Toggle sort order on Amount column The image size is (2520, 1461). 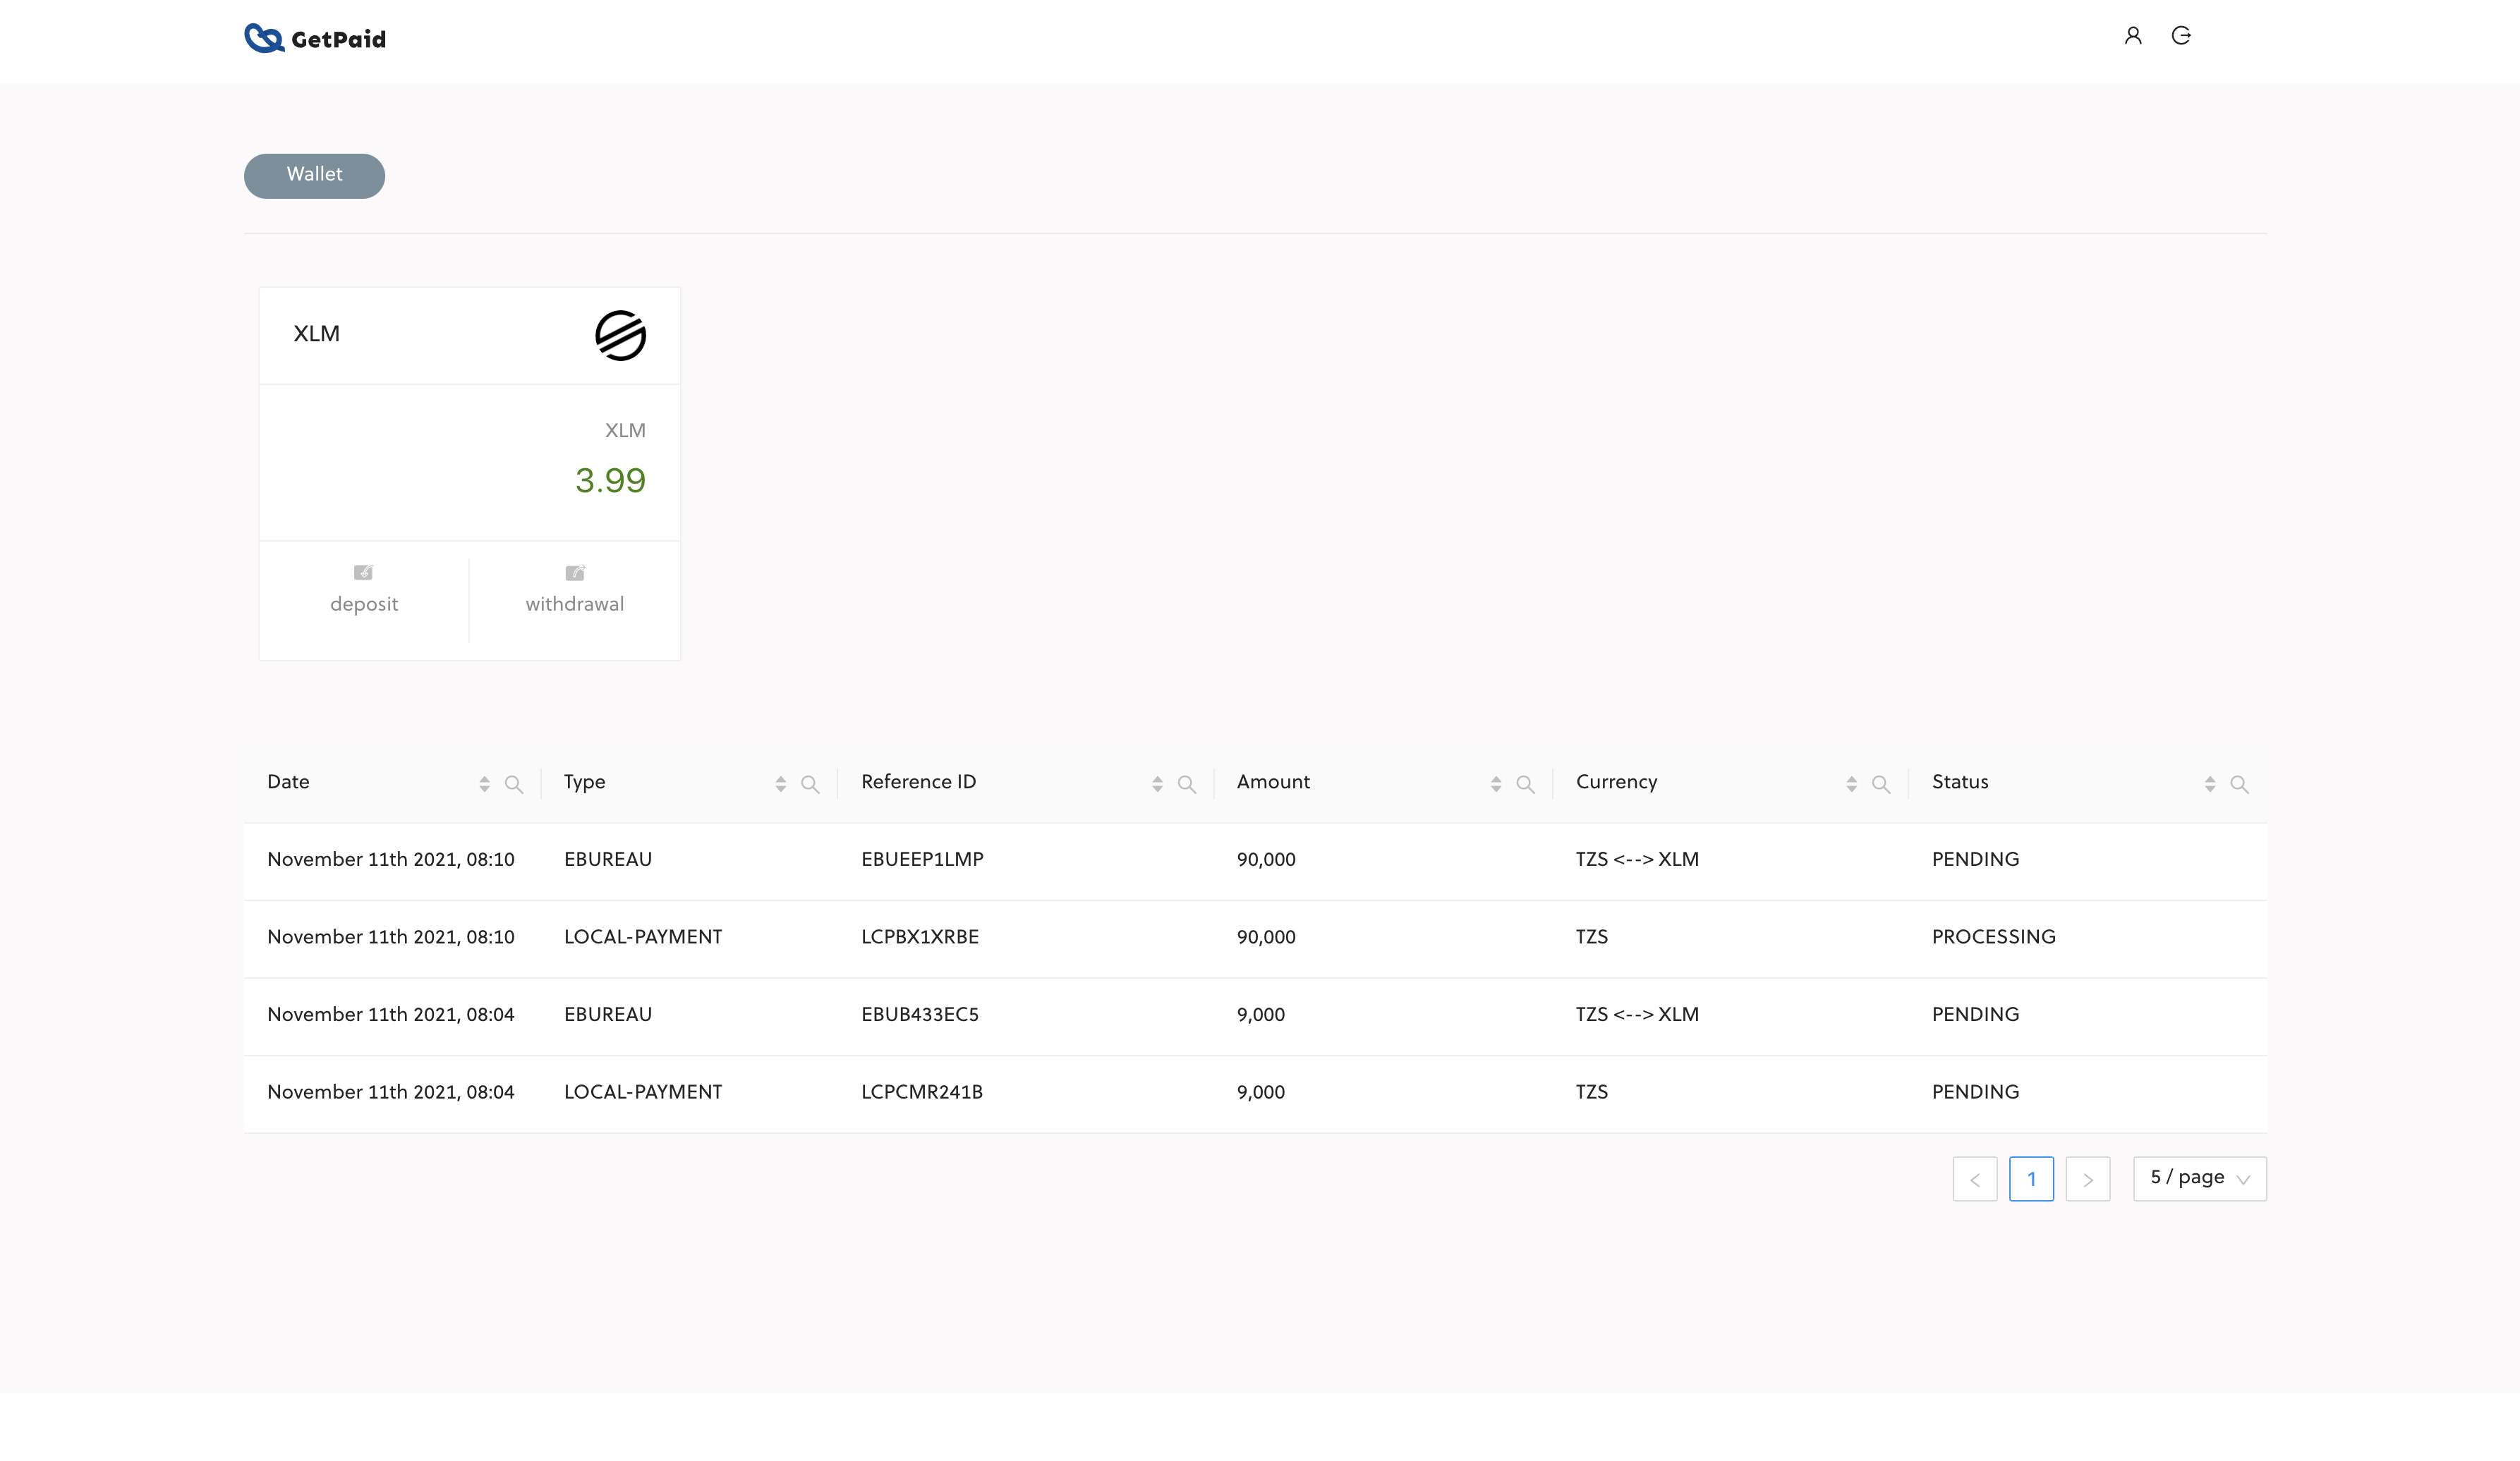1496,785
